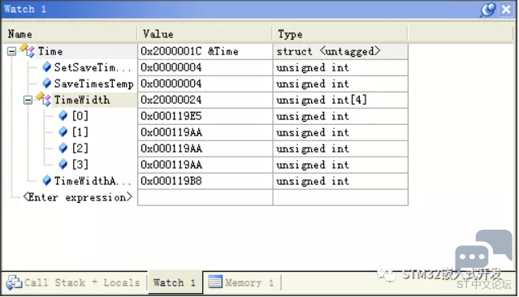Click value 0x20000024
This screenshot has height=297, width=519.
171,100
